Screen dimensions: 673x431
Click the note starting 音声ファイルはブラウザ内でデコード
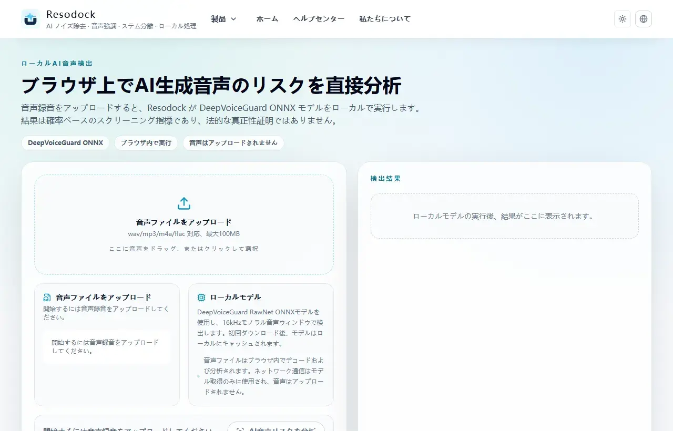pyautogui.click(x=264, y=376)
